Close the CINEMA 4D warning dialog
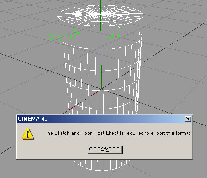 coord(188,119)
